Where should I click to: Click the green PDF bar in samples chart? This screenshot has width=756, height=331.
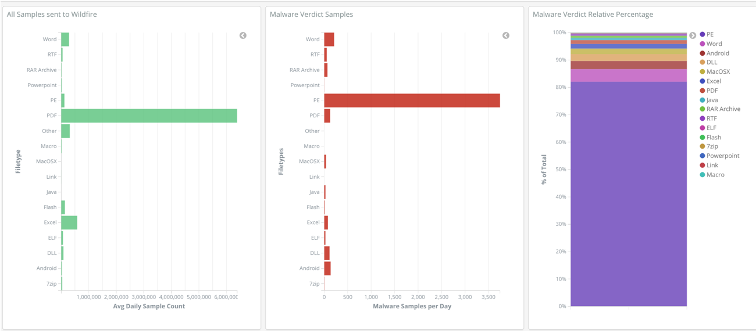149,116
